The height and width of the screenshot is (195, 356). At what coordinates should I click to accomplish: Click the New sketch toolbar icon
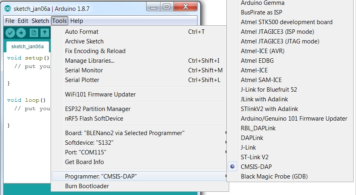[34, 33]
